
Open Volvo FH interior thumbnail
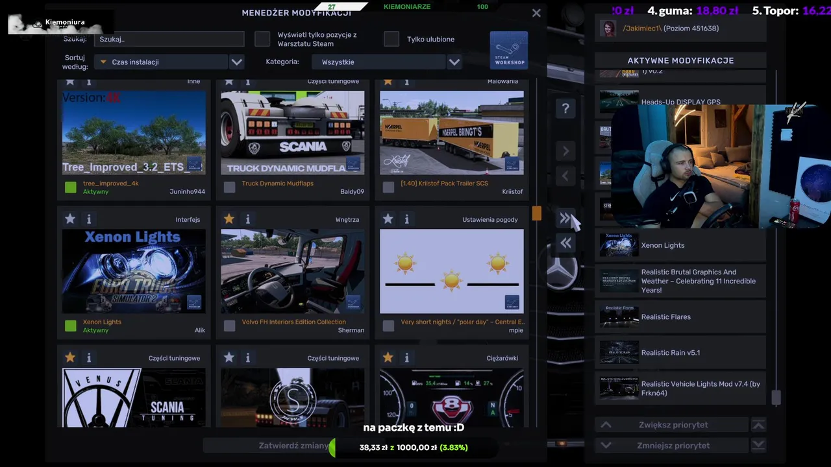(293, 271)
